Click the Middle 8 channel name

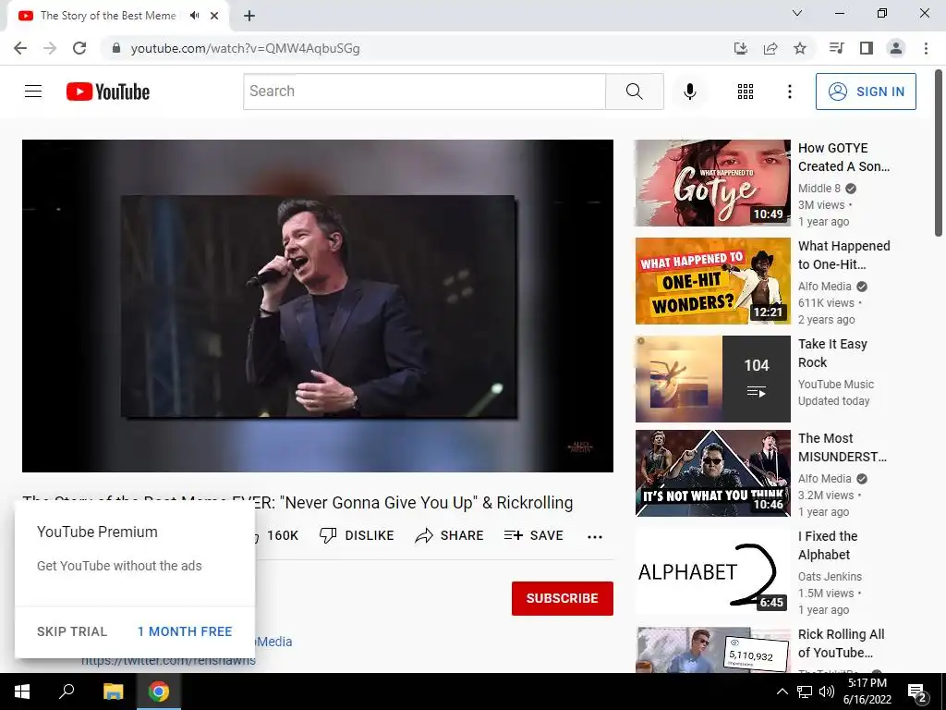pyautogui.click(x=819, y=189)
